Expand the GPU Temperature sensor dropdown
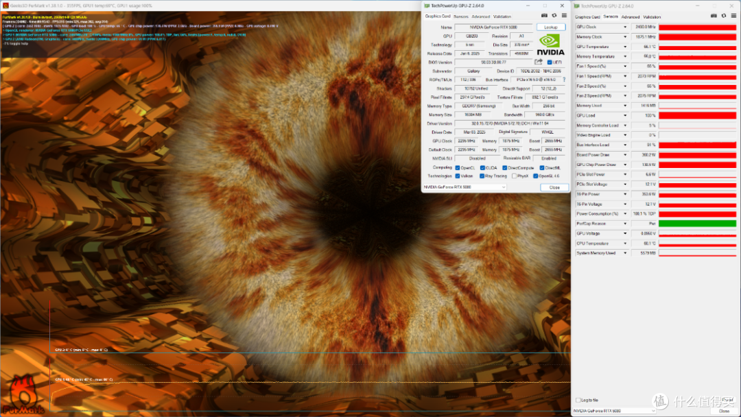Screen dimensions: 741x417 pos(625,47)
